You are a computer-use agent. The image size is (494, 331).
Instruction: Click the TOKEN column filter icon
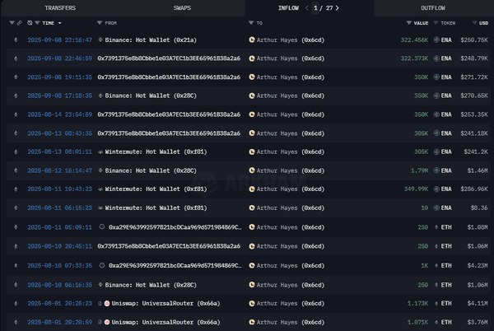pyautogui.click(x=437, y=24)
